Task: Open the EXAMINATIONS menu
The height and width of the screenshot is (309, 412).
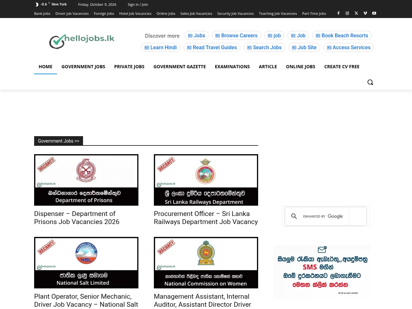Action: click(x=232, y=67)
